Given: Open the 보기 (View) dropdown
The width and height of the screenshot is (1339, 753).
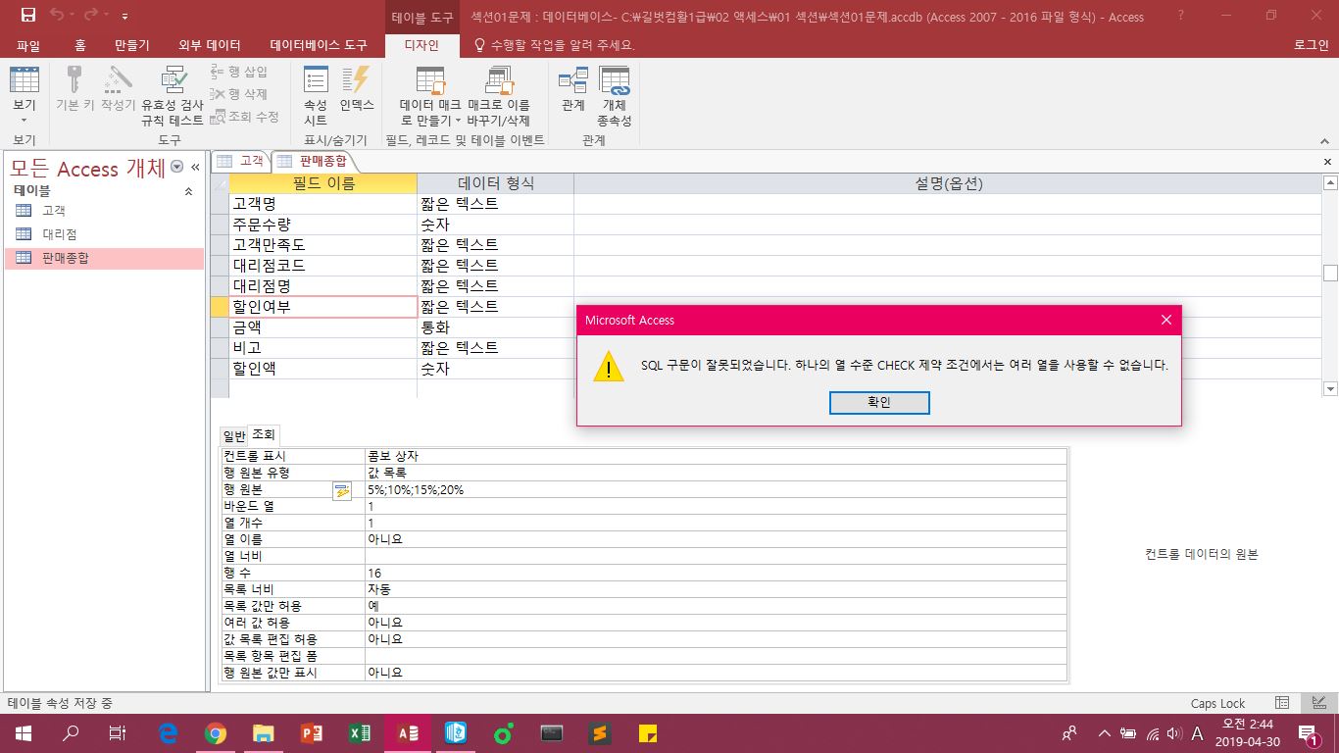Looking at the screenshot, I should (x=24, y=120).
